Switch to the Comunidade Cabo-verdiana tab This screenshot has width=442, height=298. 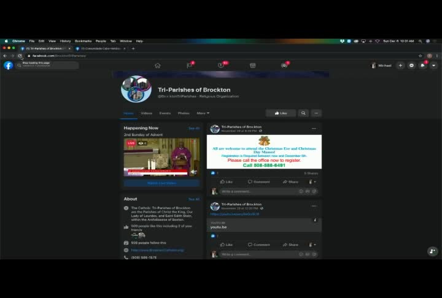[99, 48]
